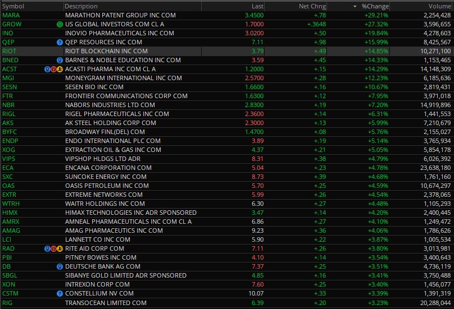
Task: Select the INO symbol
Action: click(8, 33)
